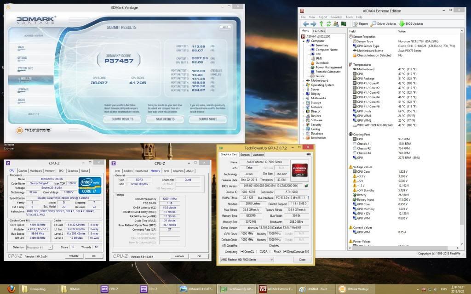
Task: Select Power Management in AIDA64 tree
Action: 328,67
